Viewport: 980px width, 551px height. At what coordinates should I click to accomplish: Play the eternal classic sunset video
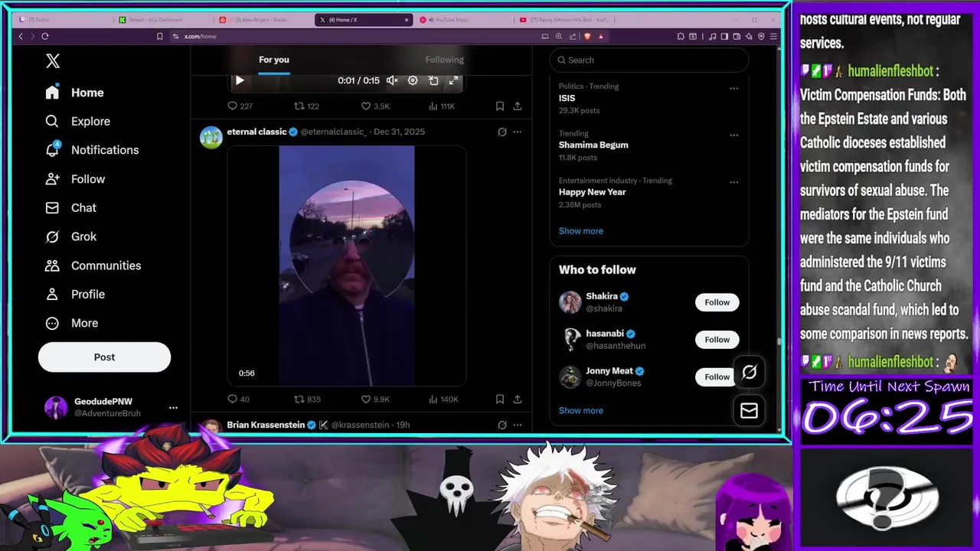click(347, 266)
